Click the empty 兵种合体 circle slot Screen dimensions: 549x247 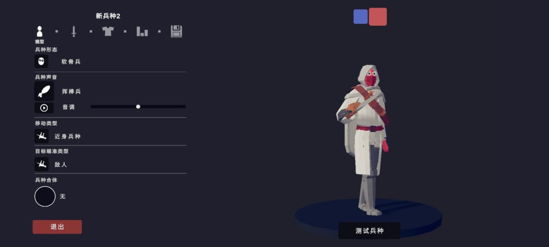(45, 196)
